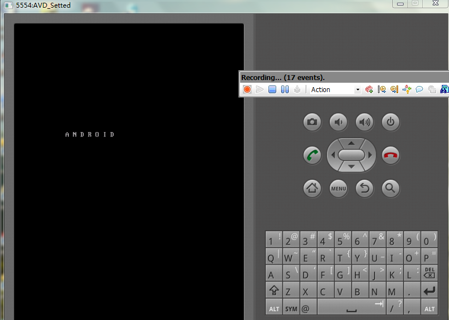Screen dimensions: 449x320
Task: Click the period key on the keyboard
Action: coord(412,290)
